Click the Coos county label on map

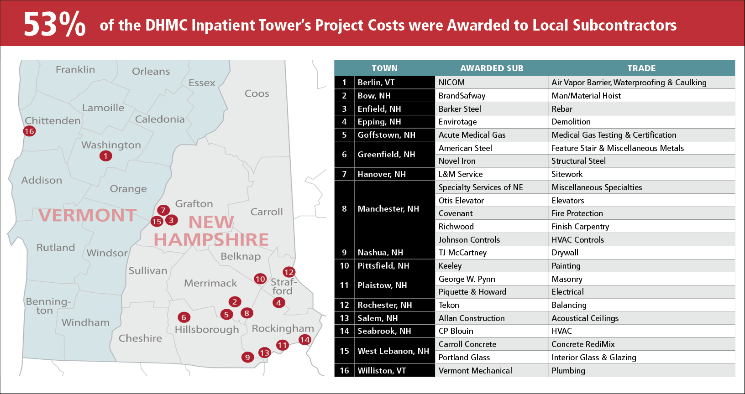click(257, 93)
